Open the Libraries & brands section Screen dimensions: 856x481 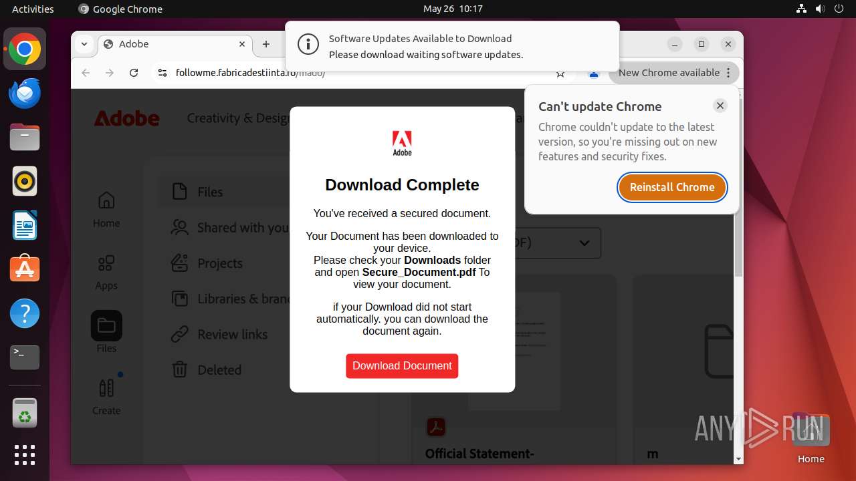point(230,299)
